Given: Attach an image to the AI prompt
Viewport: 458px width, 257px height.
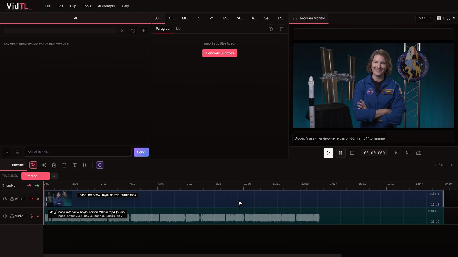Looking at the screenshot, I should (7, 152).
